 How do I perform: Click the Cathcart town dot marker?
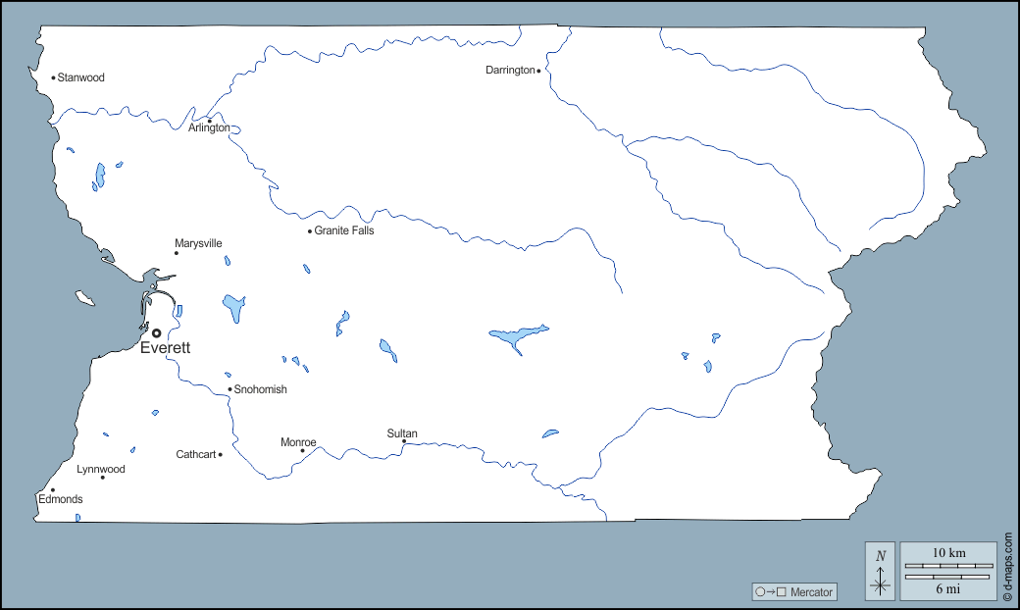coord(221,454)
